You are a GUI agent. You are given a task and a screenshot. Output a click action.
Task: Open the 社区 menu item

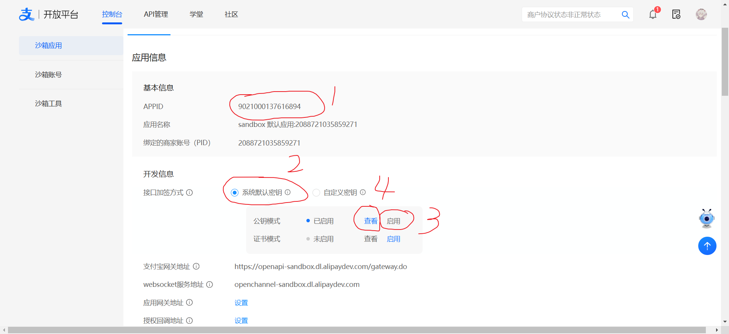(231, 14)
